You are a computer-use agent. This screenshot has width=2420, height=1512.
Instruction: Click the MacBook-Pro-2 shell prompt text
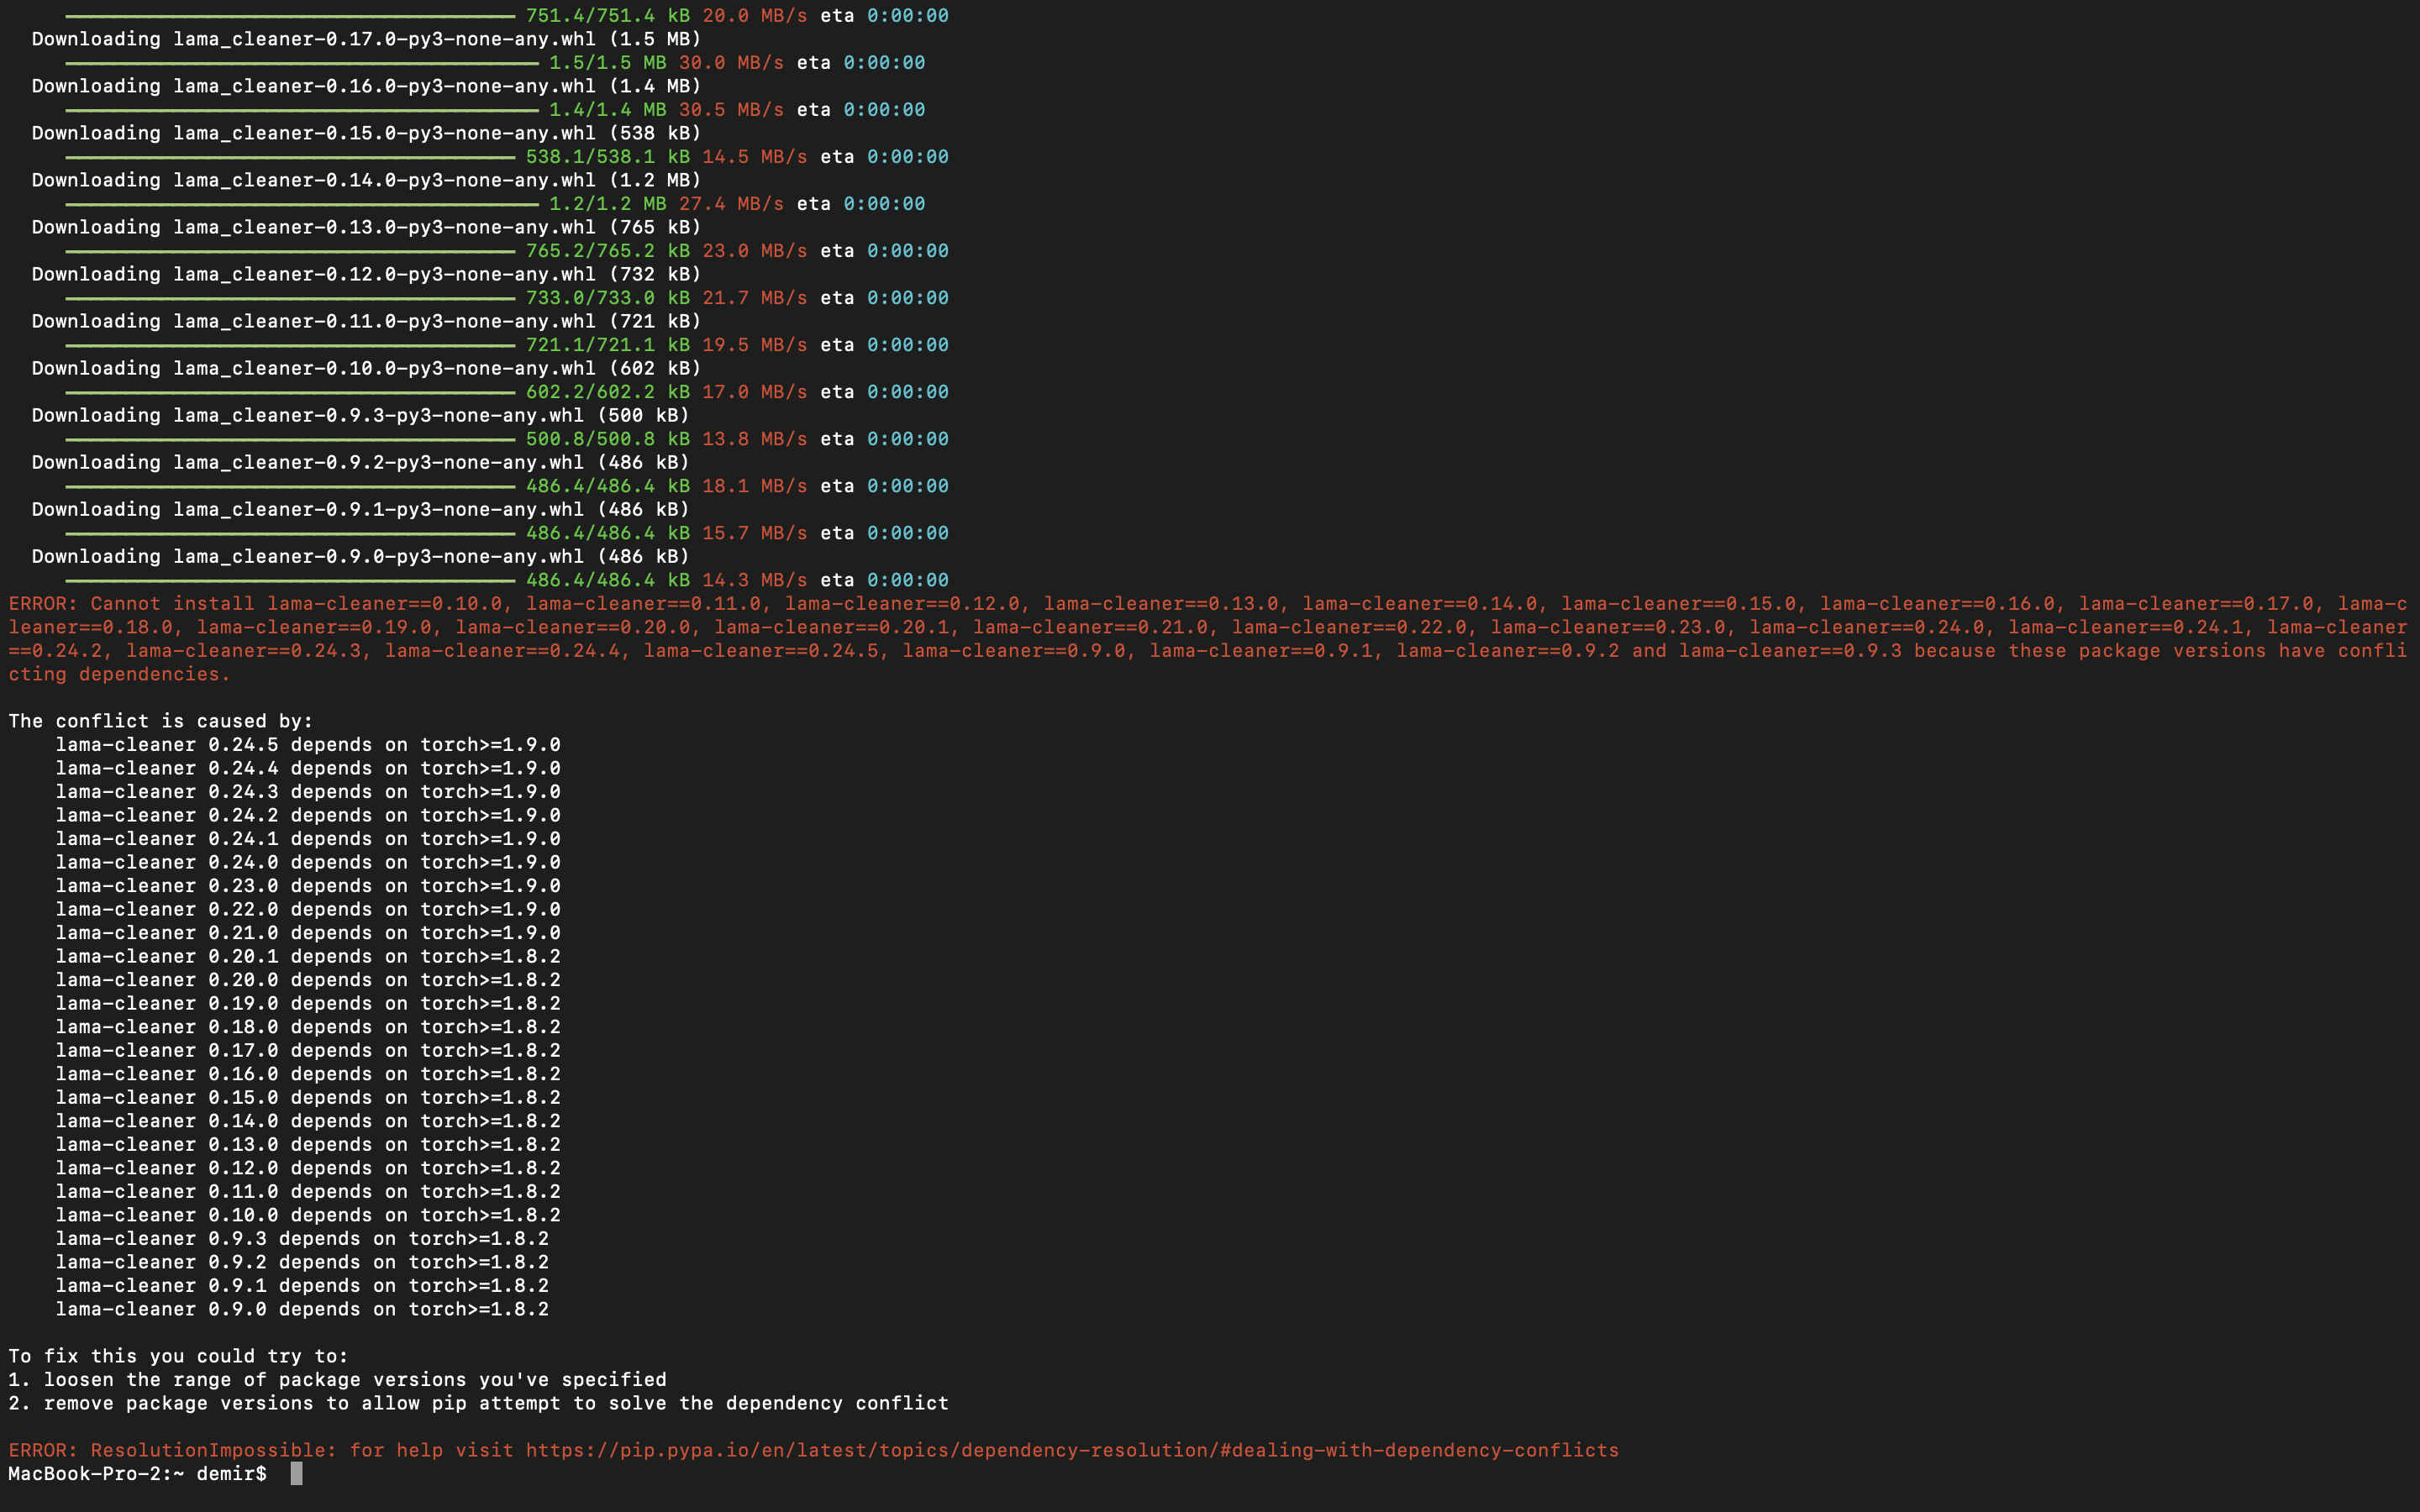click(137, 1474)
